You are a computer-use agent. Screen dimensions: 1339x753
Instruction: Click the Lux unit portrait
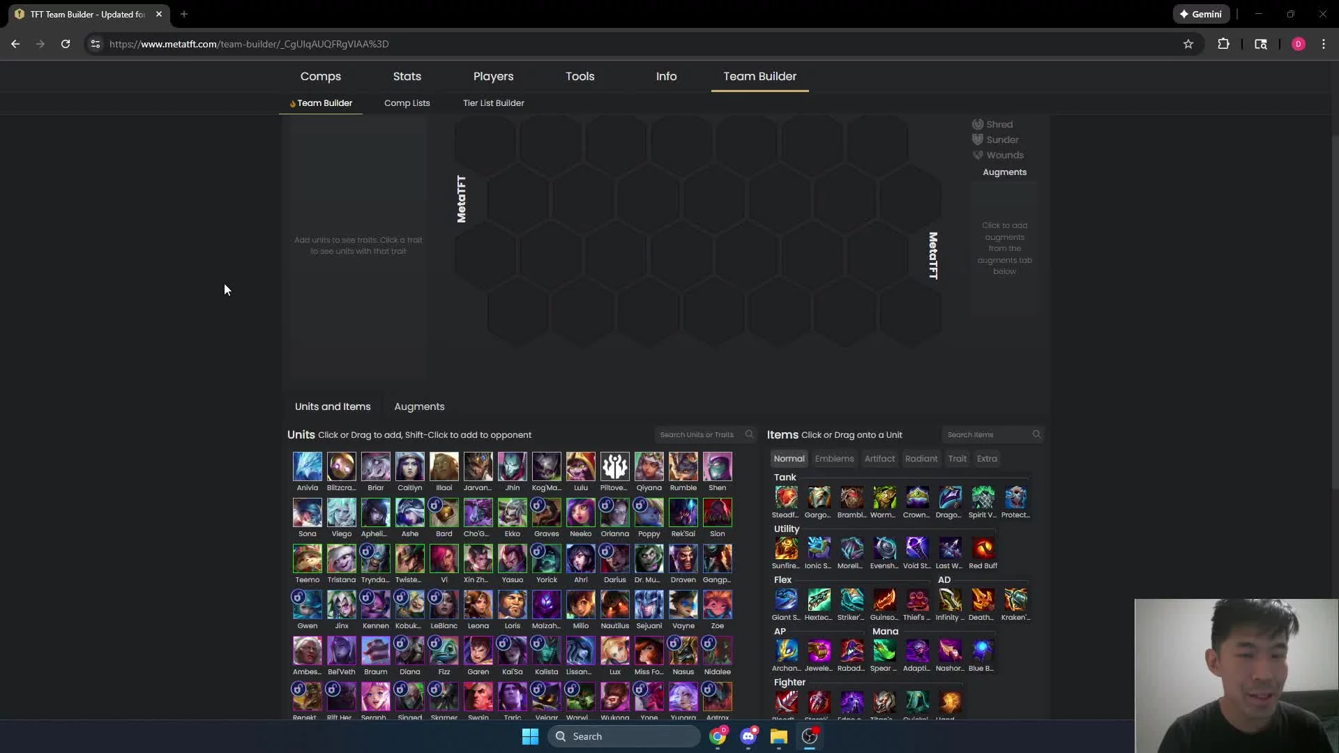614,651
